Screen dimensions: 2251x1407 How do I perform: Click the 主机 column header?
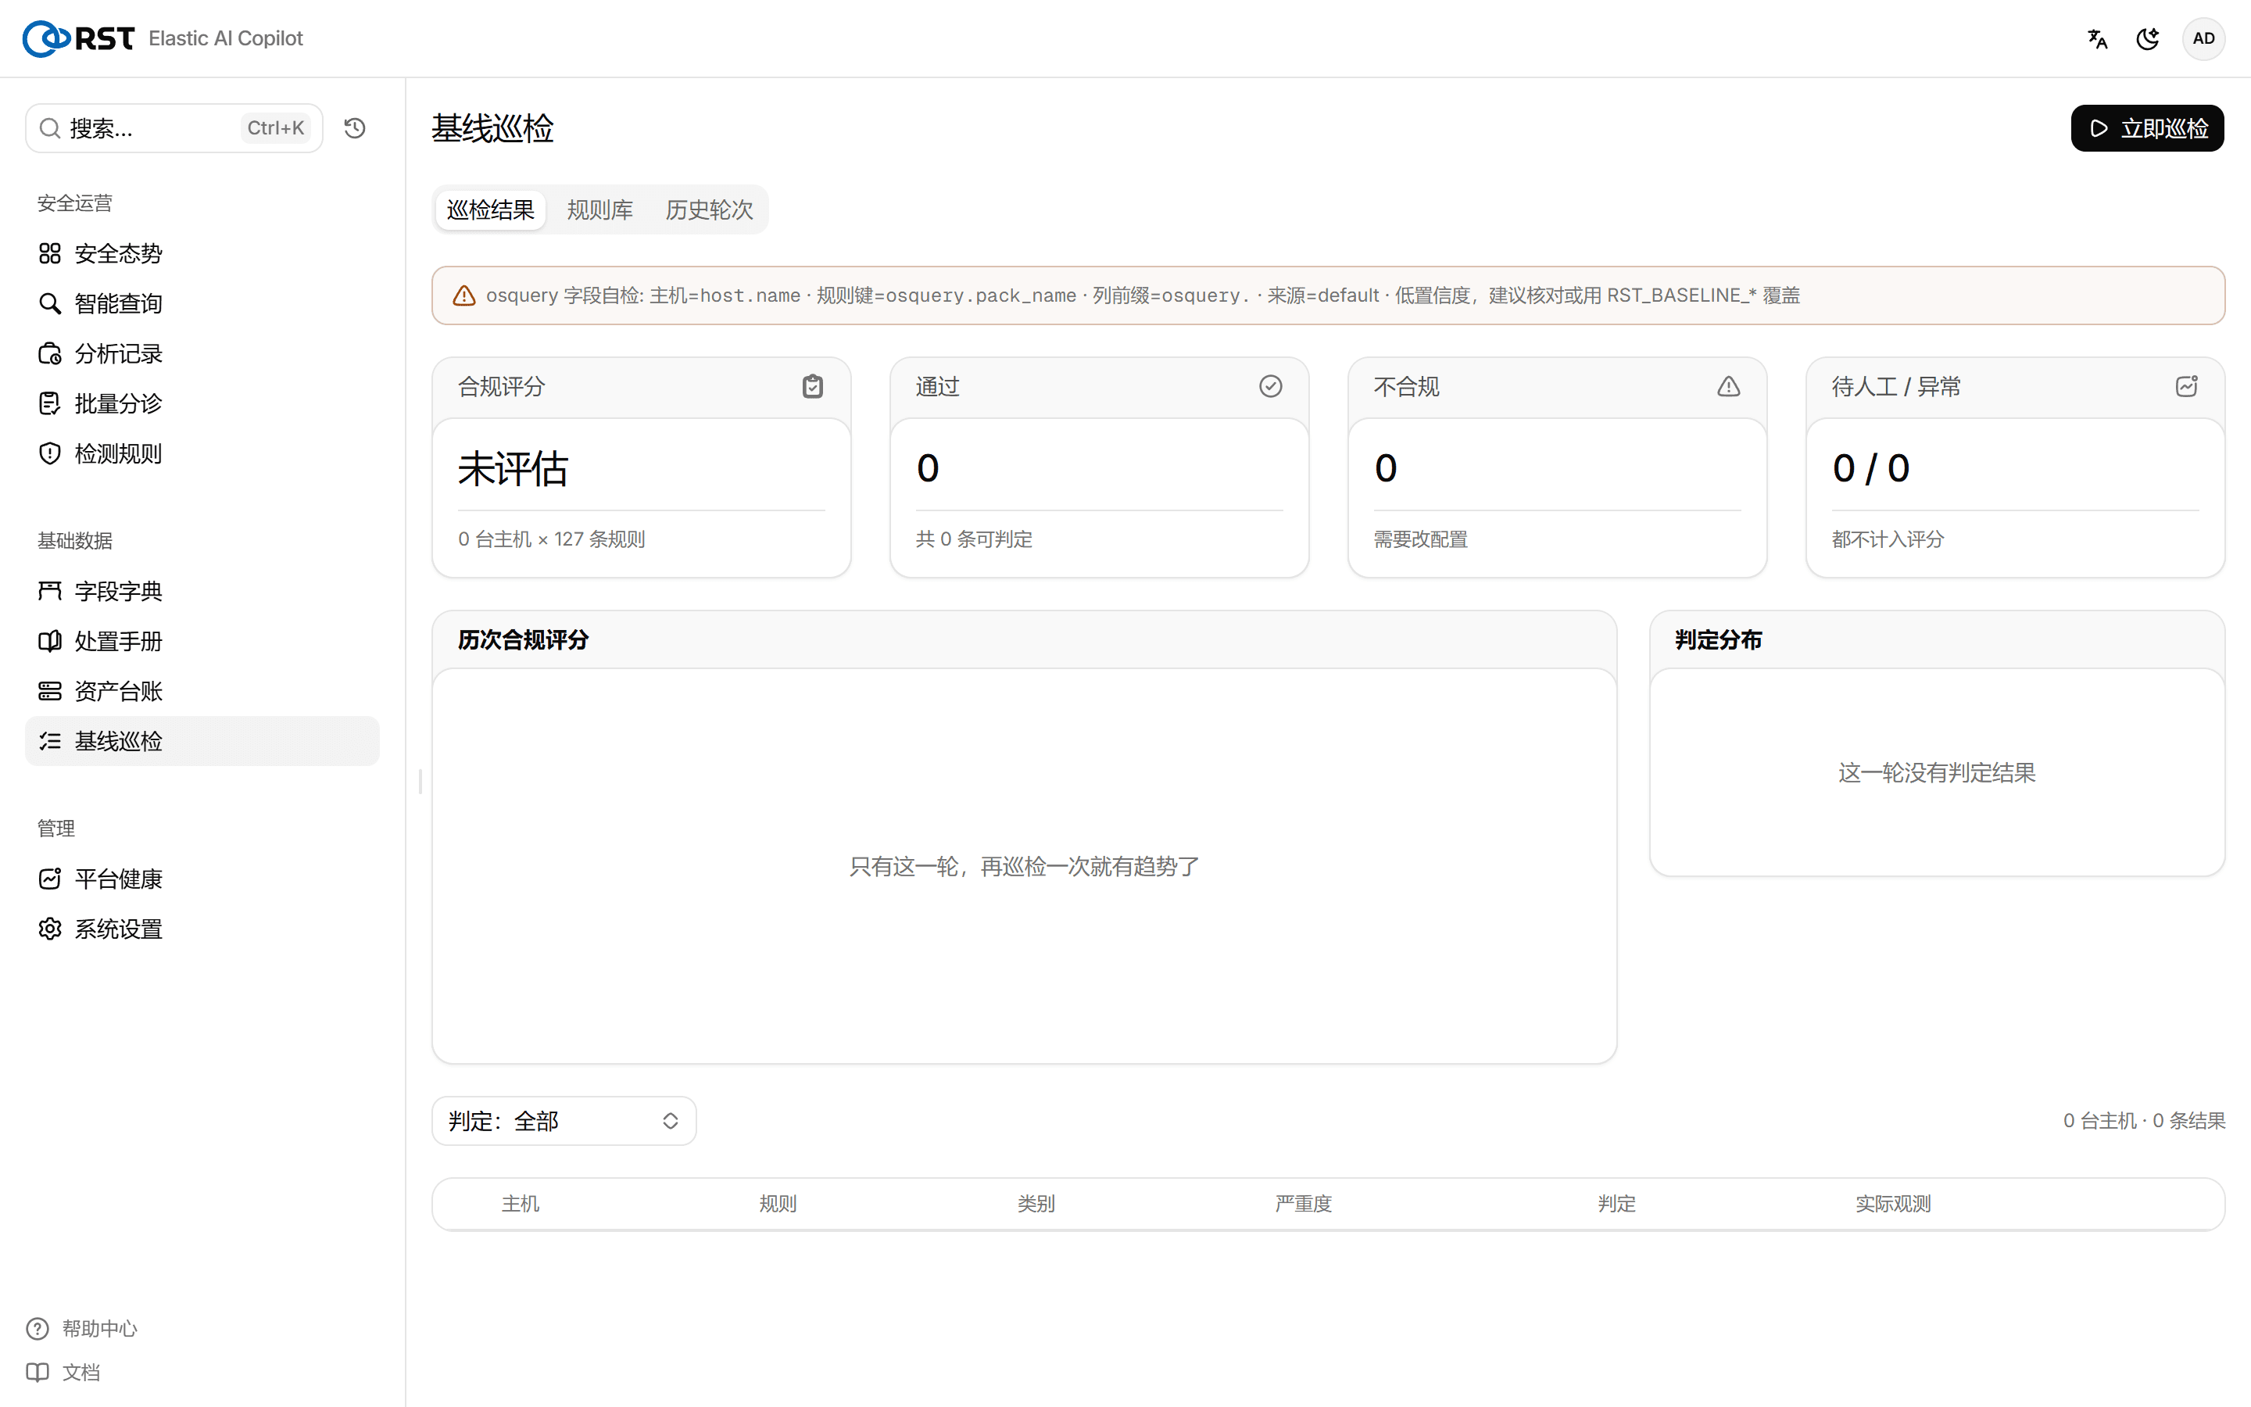pos(520,1203)
